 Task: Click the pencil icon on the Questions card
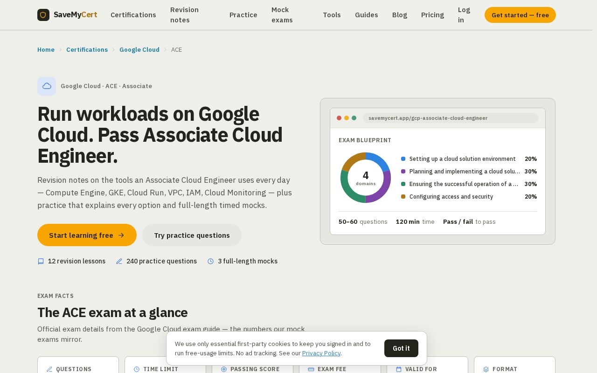(x=49, y=369)
